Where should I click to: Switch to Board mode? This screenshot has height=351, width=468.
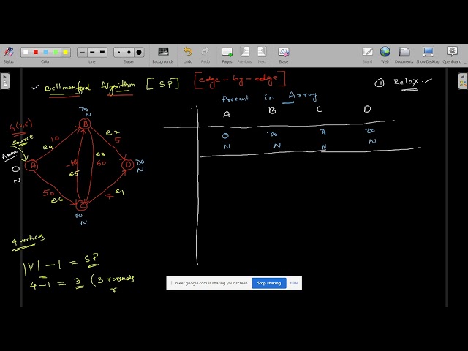367,55
